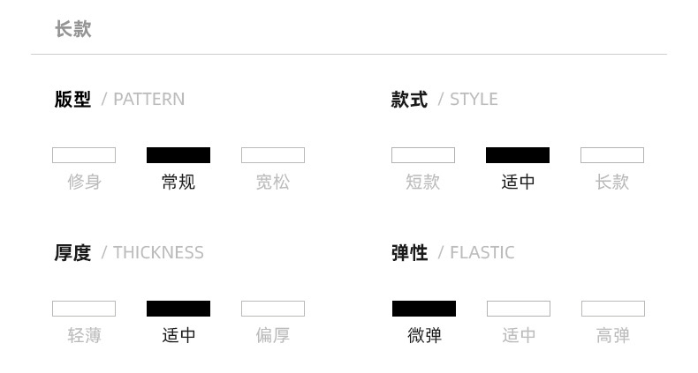This screenshot has width=698, height=373.
Task: Click the 宽松 text label
Action: click(x=273, y=183)
